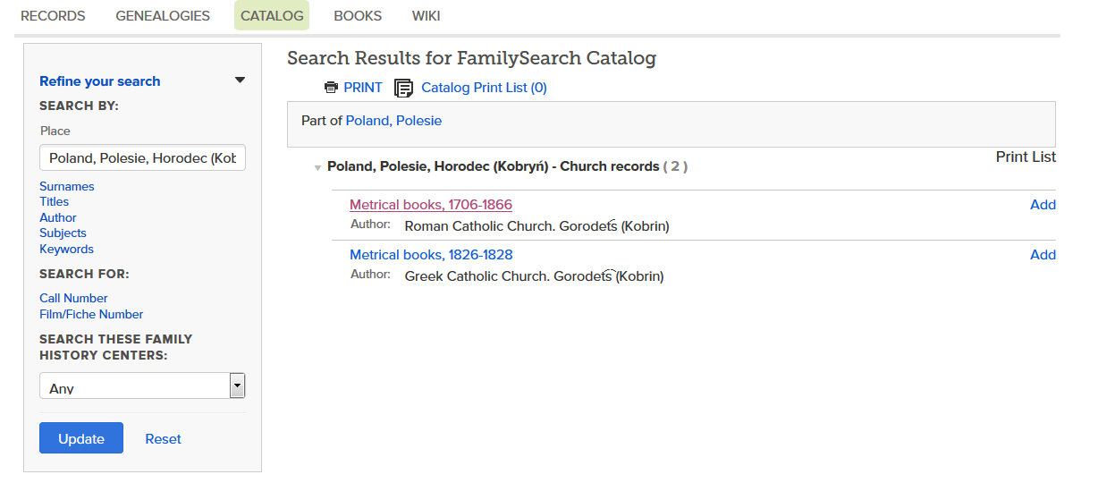Click in the Place search field

tap(142, 158)
